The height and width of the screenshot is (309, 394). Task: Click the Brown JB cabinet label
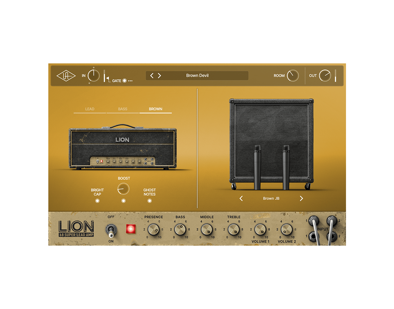[x=271, y=198]
